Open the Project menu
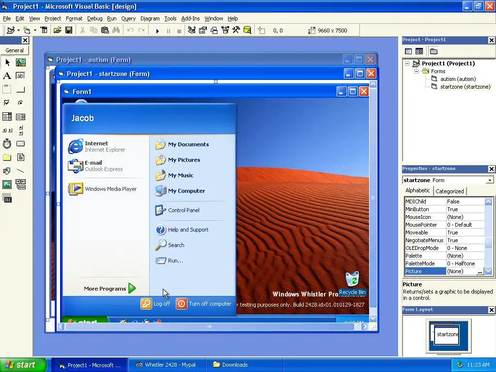Viewport: 496px width, 372px height. pos(52,18)
